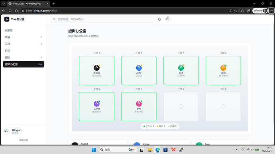Click the empty seat placeholder at 工位 8
Viewport: 275px width, 154px height.
223,106
